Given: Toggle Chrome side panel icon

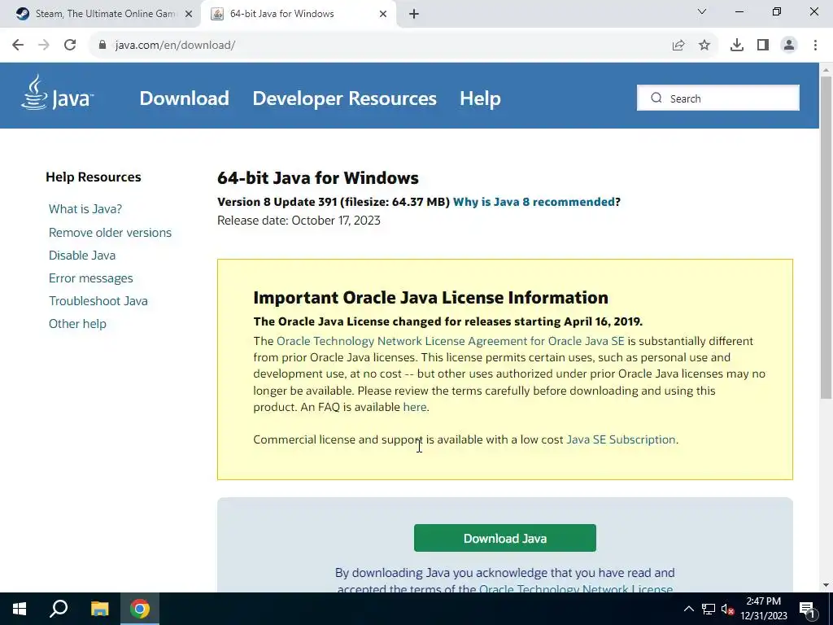Looking at the screenshot, I should point(763,46).
